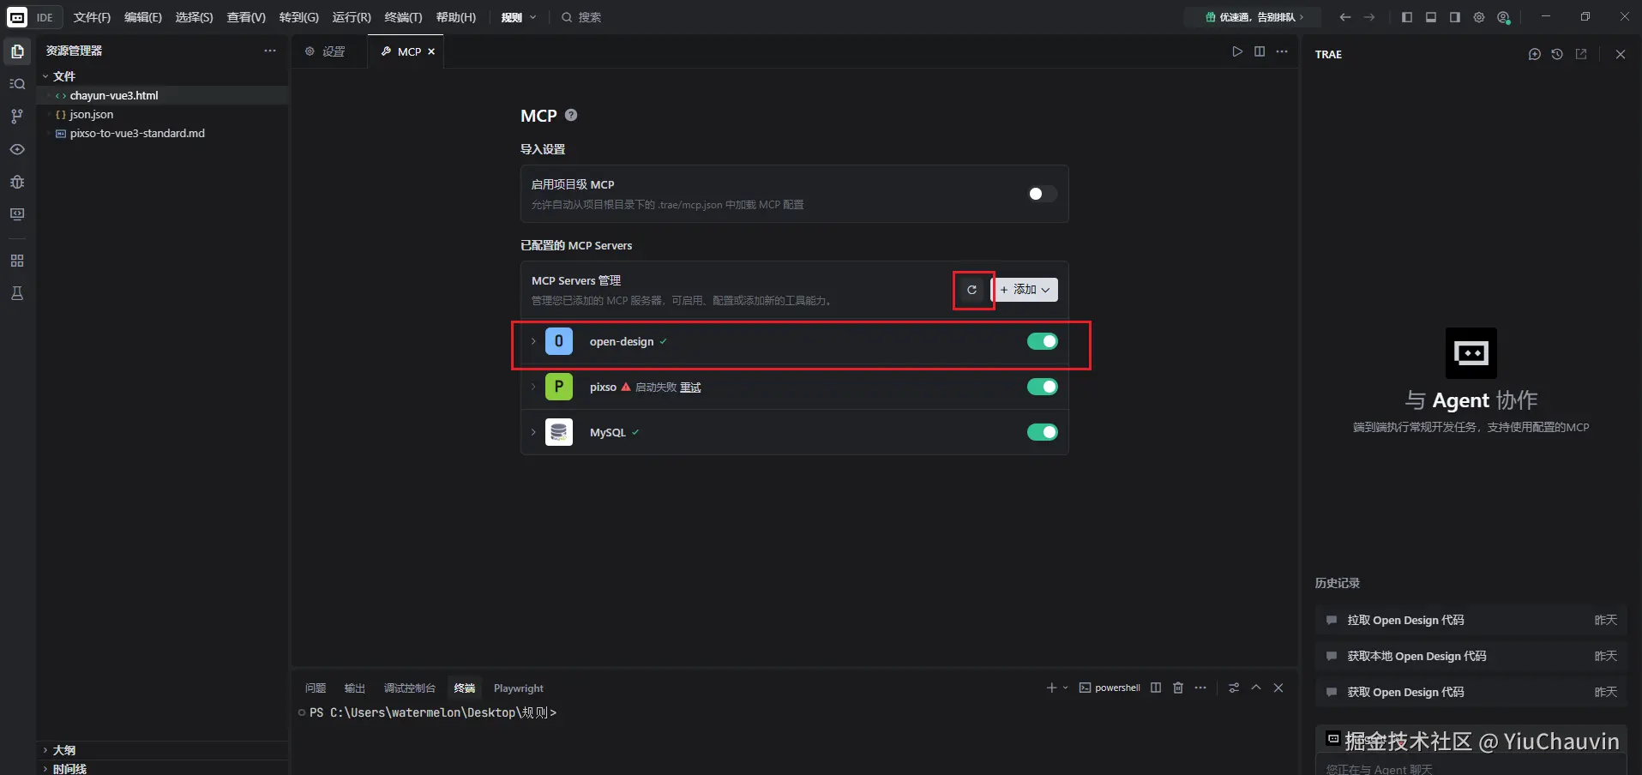Disable the MySQL MCP server toggle
Screen dimensions: 1642x775
click(x=1043, y=432)
